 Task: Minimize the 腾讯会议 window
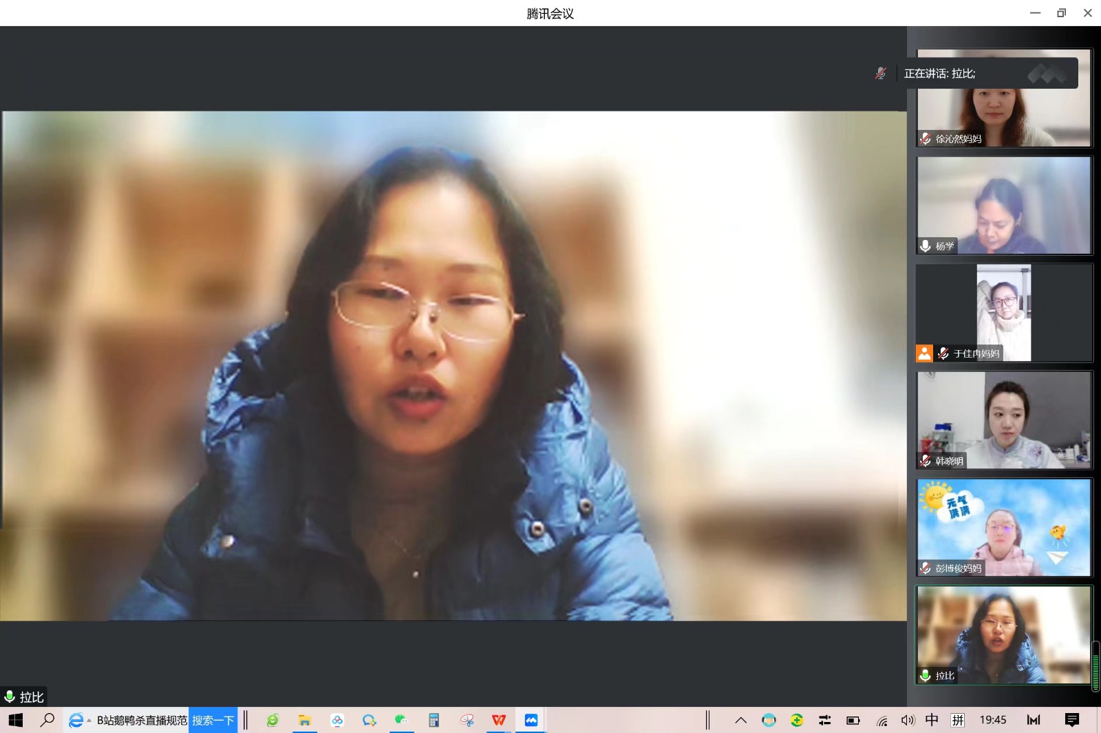[x=1035, y=13]
